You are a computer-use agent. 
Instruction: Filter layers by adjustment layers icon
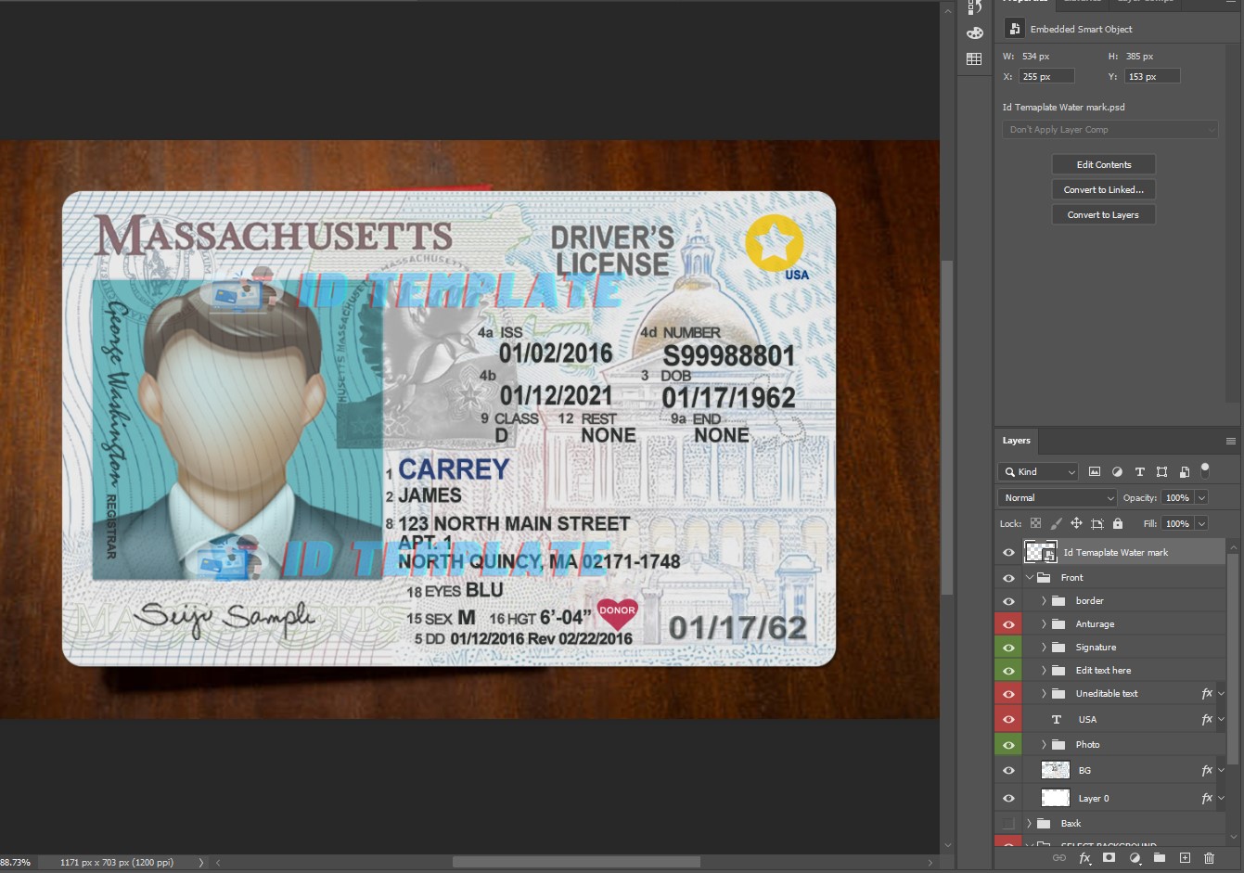pos(1117,472)
